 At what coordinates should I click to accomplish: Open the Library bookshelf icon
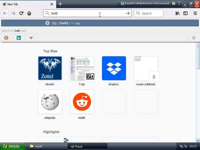tap(177, 13)
